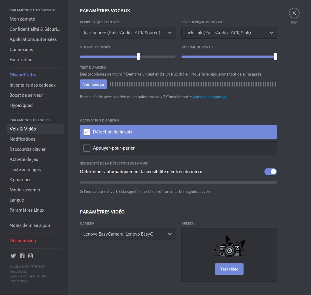Open the Périphérique d'entrée dropdown

[x=127, y=33]
